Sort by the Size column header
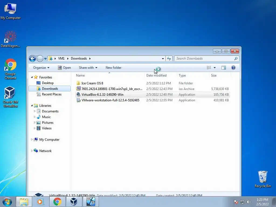The image size is (276, 207). tap(220, 75)
